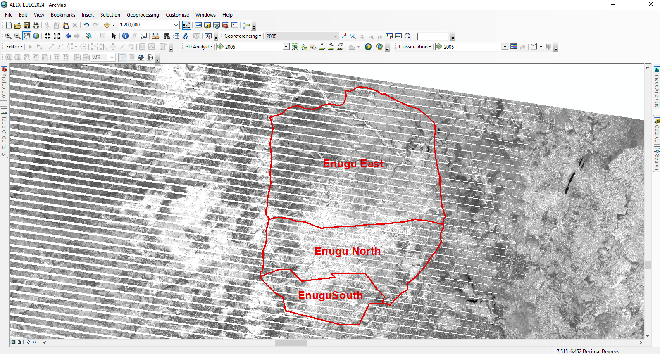This screenshot has height=354, width=660.
Task: Open the Georeferencing menu dropdown
Action: tap(243, 36)
